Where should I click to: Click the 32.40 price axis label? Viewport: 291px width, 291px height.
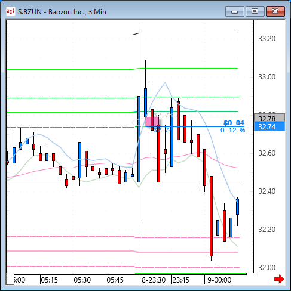coord(267,191)
